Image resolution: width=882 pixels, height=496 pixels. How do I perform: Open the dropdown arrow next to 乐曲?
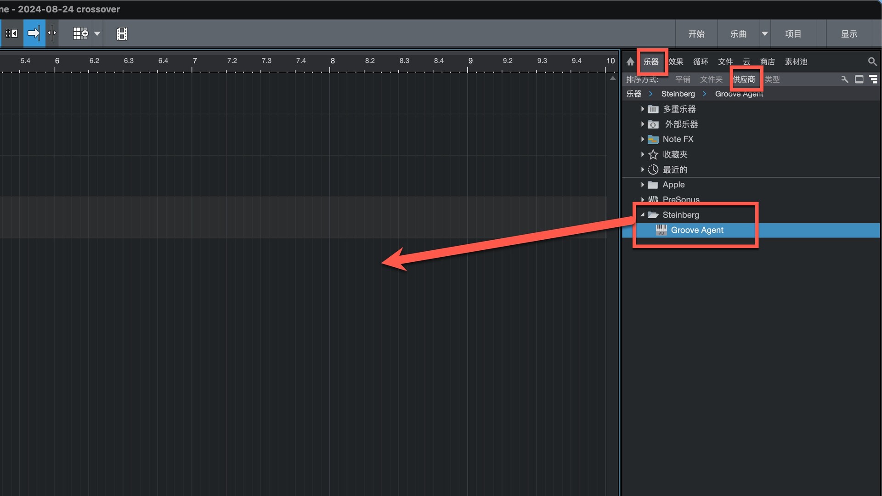(764, 34)
